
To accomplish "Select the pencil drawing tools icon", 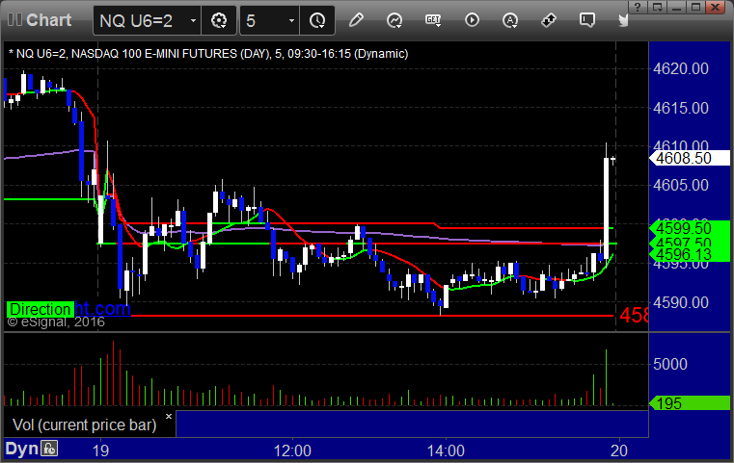I will (356, 20).
